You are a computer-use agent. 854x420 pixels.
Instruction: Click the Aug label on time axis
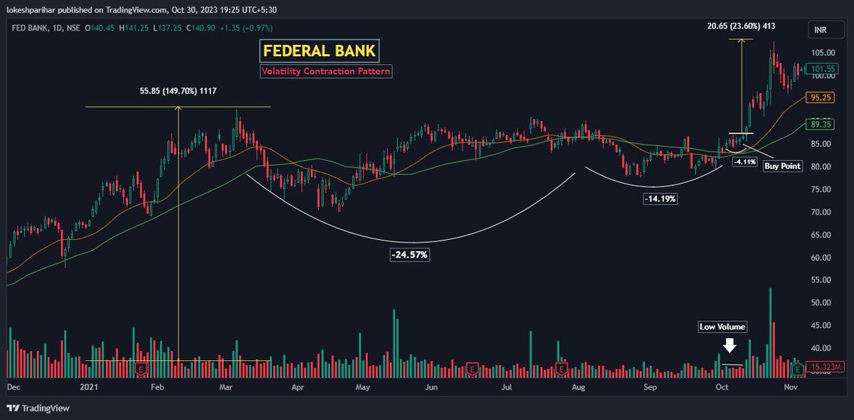tap(579, 387)
